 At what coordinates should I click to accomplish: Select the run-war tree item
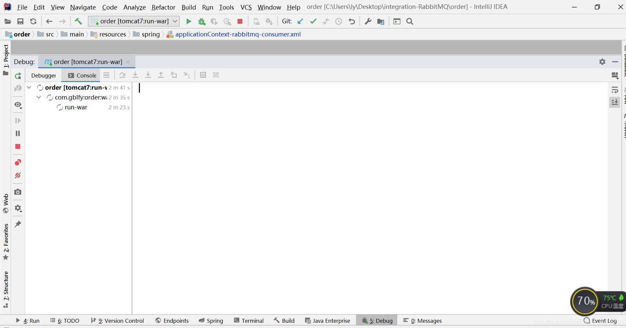coord(76,107)
